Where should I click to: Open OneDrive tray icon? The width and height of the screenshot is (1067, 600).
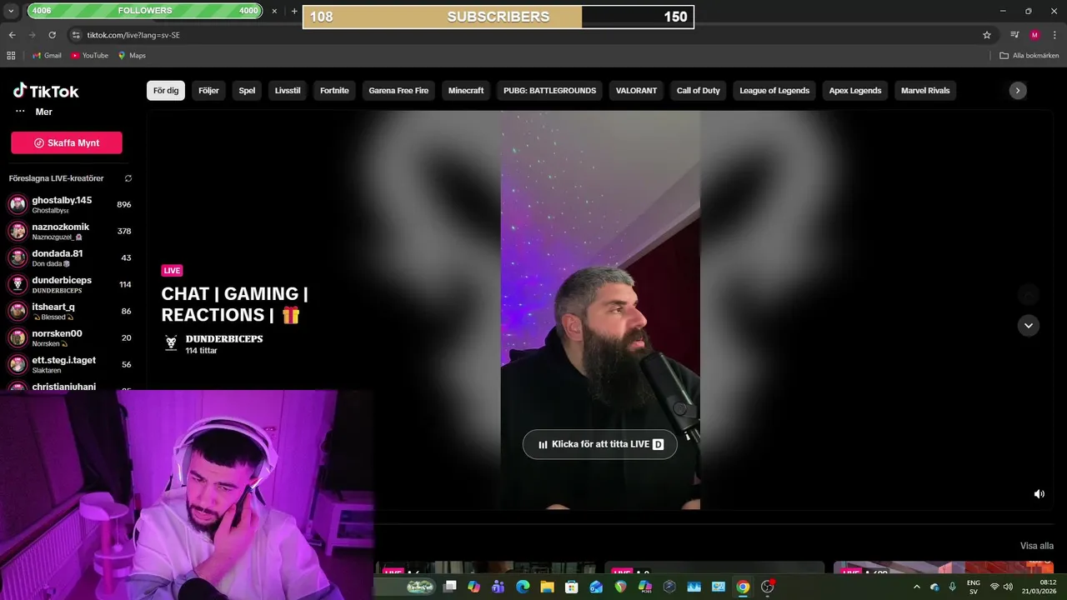[x=934, y=587]
